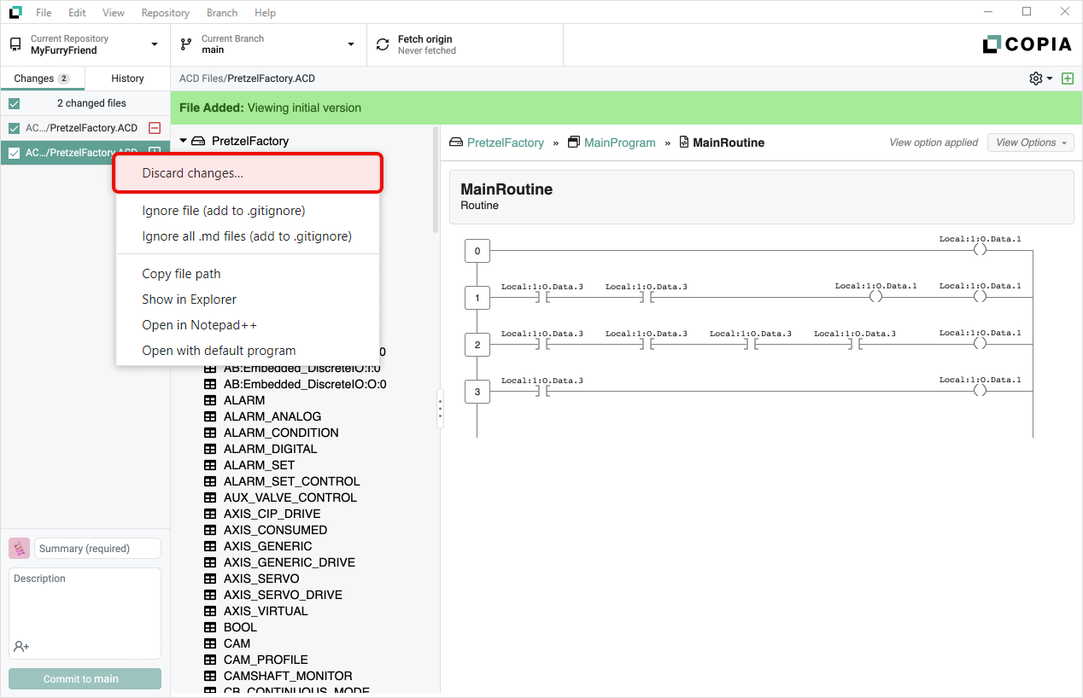Image resolution: width=1083 pixels, height=698 pixels.
Task: Toggle the '2 changed files' checkbox
Action: coord(15,103)
